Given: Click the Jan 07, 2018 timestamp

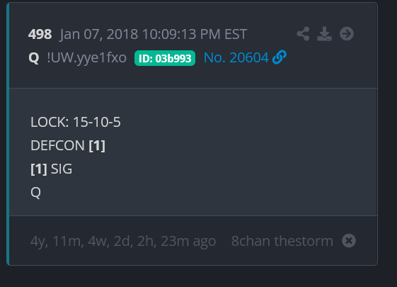Looking at the screenshot, I should [x=153, y=34].
